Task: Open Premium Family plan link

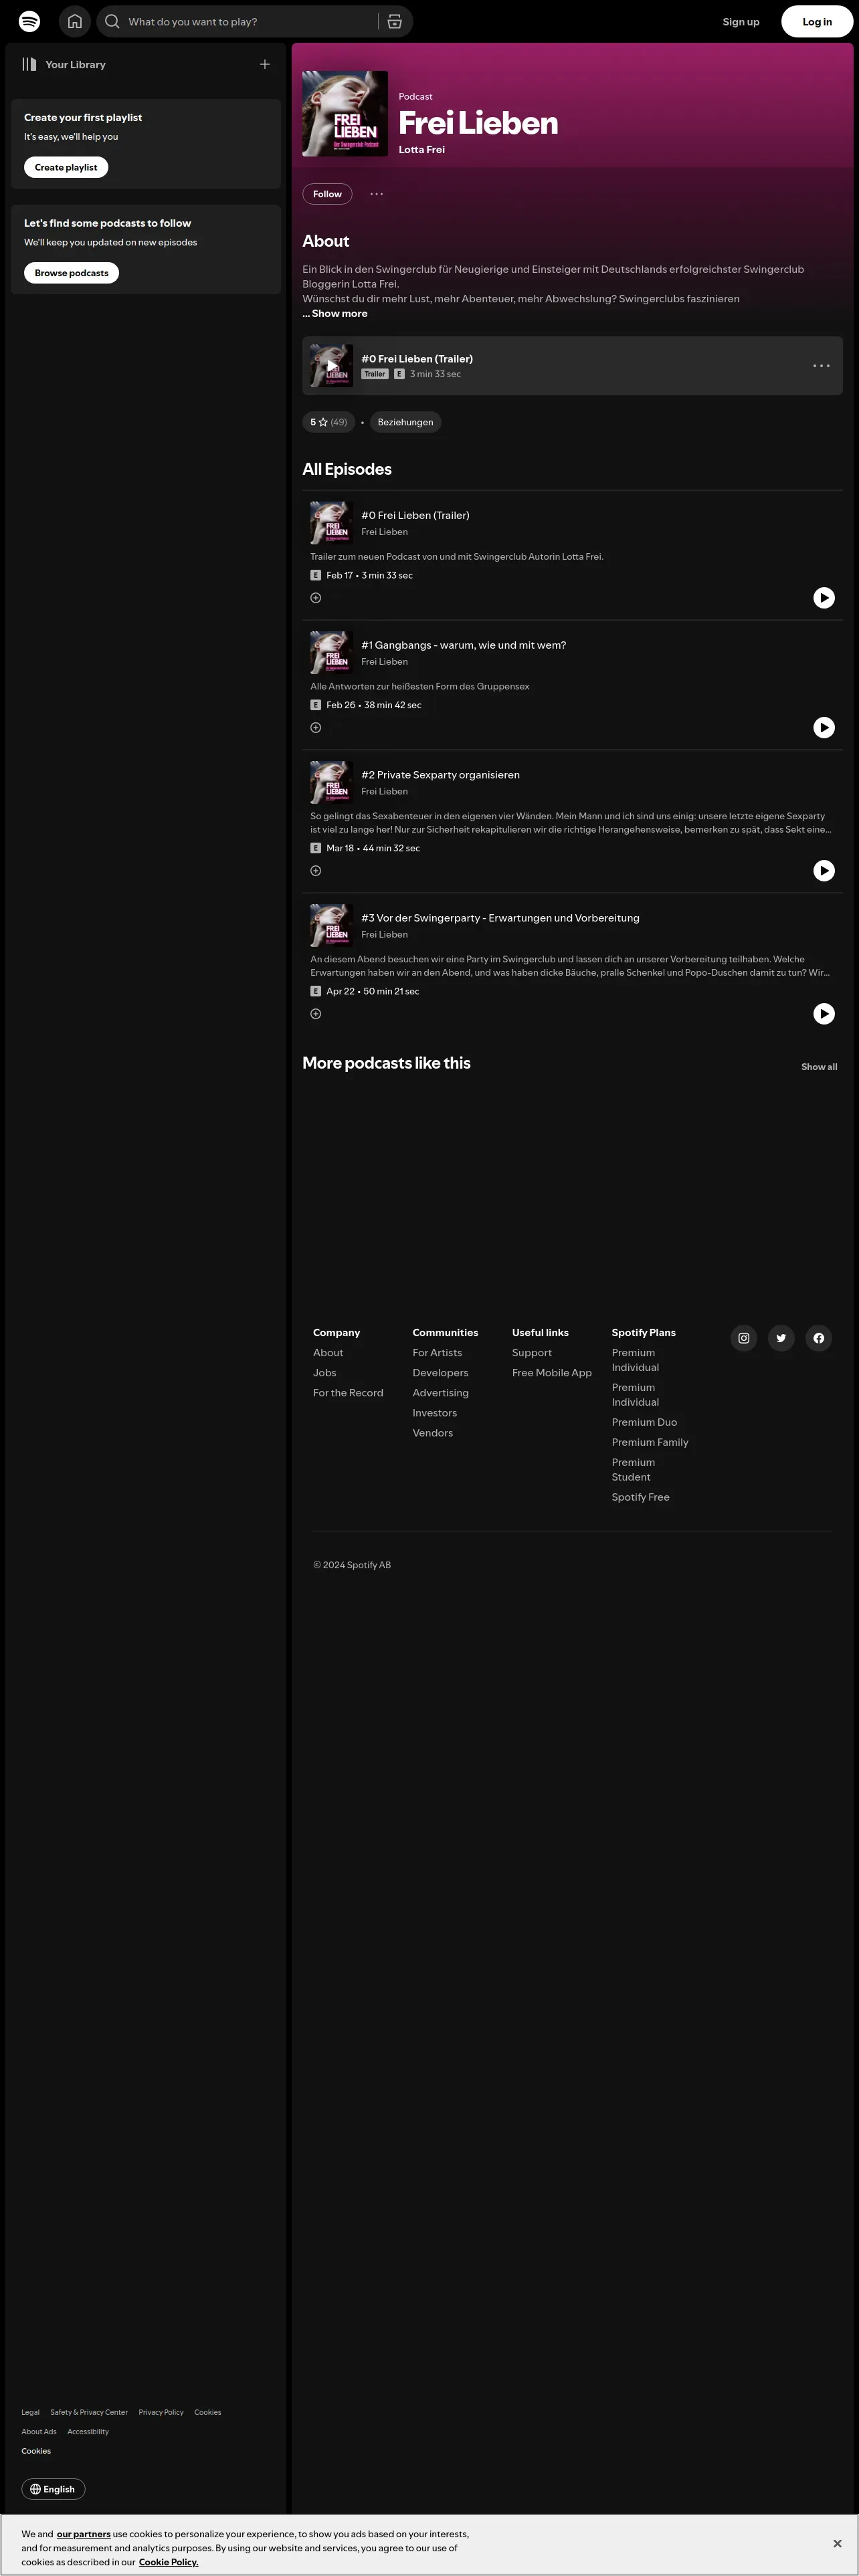Action: (650, 1442)
